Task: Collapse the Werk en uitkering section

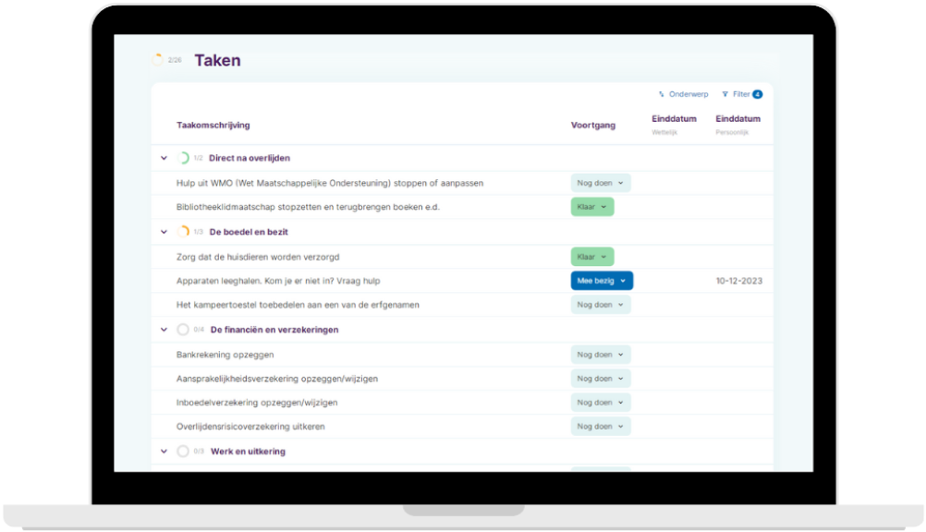Action: [164, 452]
